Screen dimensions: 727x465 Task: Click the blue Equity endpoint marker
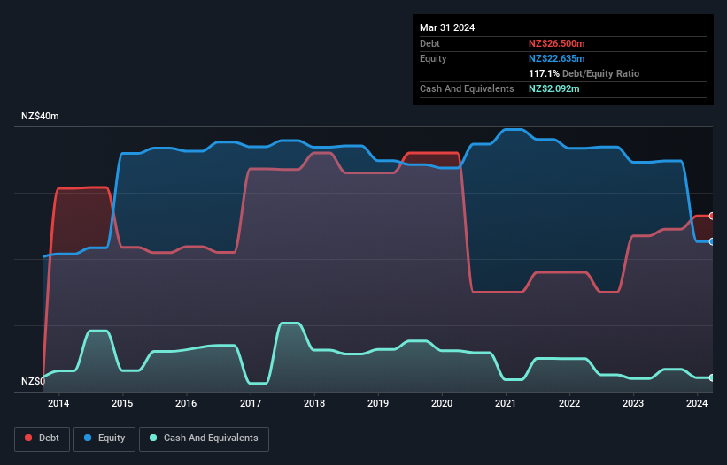712,241
